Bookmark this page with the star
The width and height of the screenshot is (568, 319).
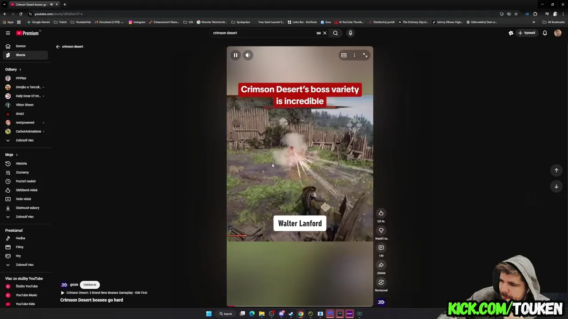click(516, 14)
